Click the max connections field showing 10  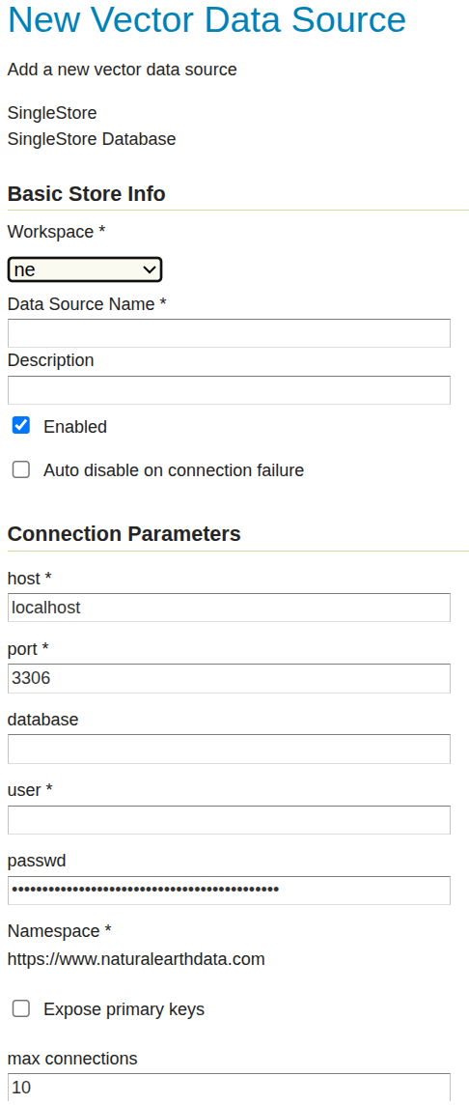tap(229, 1088)
